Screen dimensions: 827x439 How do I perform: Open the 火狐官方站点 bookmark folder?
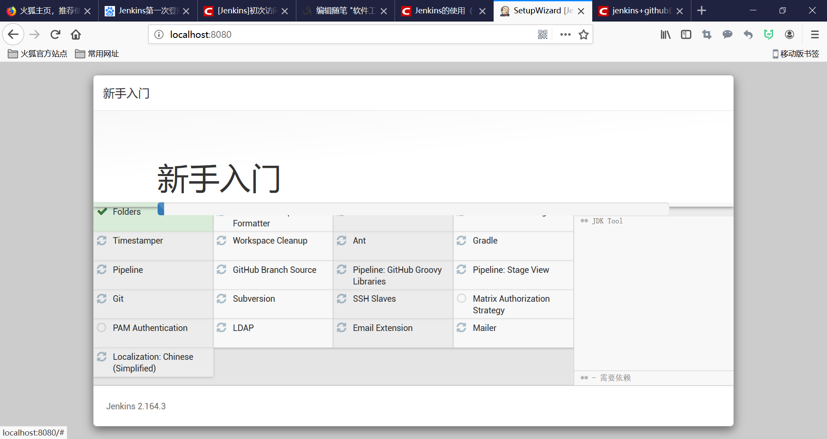pos(37,54)
